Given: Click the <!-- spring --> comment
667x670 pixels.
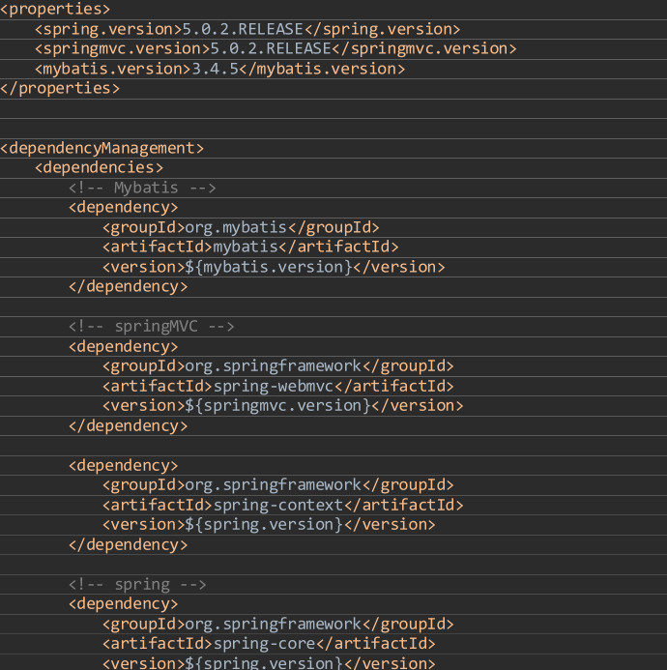Looking at the screenshot, I should click(137, 584).
